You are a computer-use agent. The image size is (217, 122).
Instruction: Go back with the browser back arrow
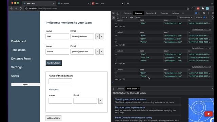click(12, 8)
